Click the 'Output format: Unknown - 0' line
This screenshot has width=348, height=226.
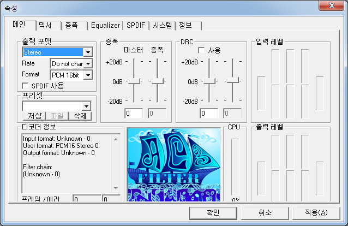tap(59, 153)
